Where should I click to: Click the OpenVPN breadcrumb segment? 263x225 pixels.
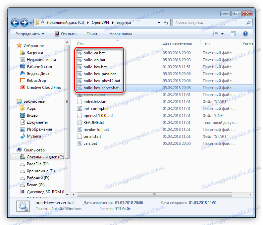tap(100, 23)
